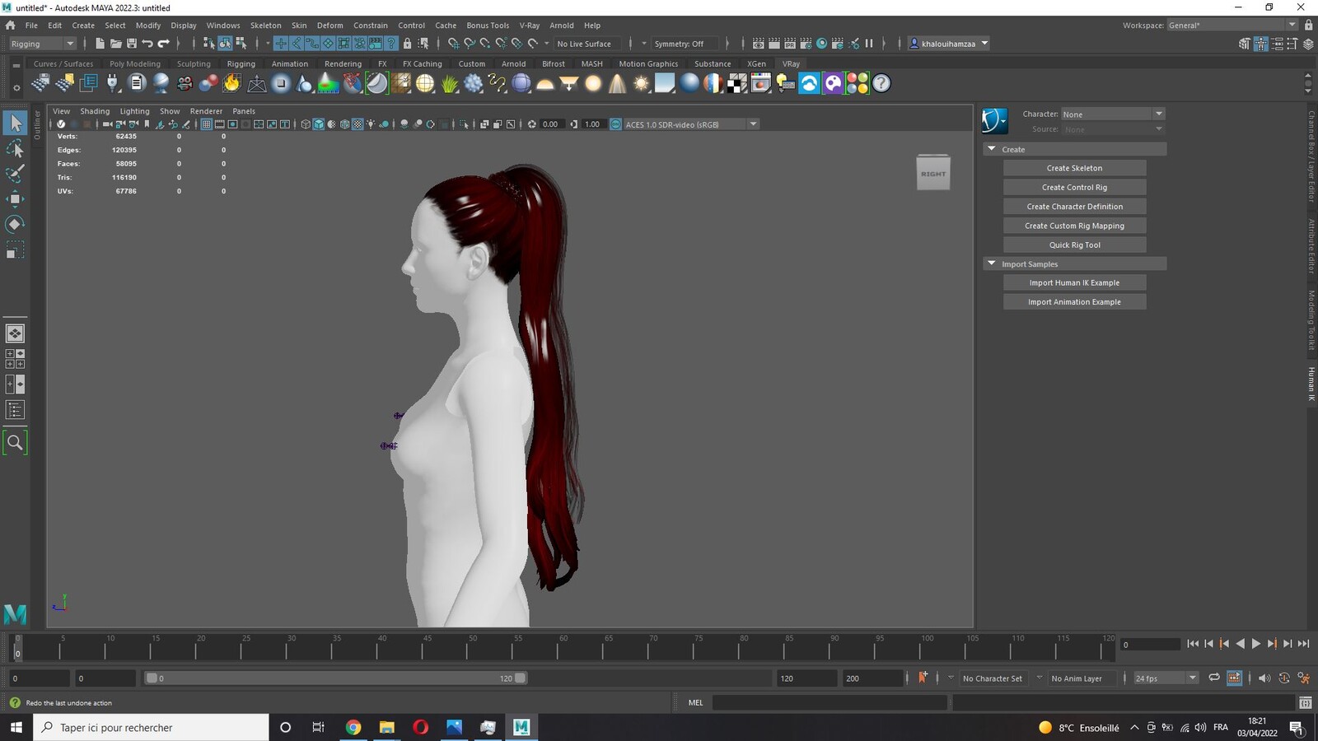
Task: Select the Move tool in the toolbox
Action: pyautogui.click(x=15, y=198)
